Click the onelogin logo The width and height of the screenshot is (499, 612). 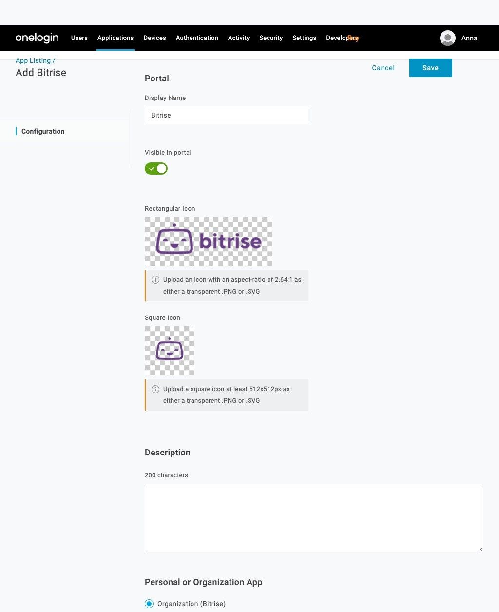coord(37,38)
